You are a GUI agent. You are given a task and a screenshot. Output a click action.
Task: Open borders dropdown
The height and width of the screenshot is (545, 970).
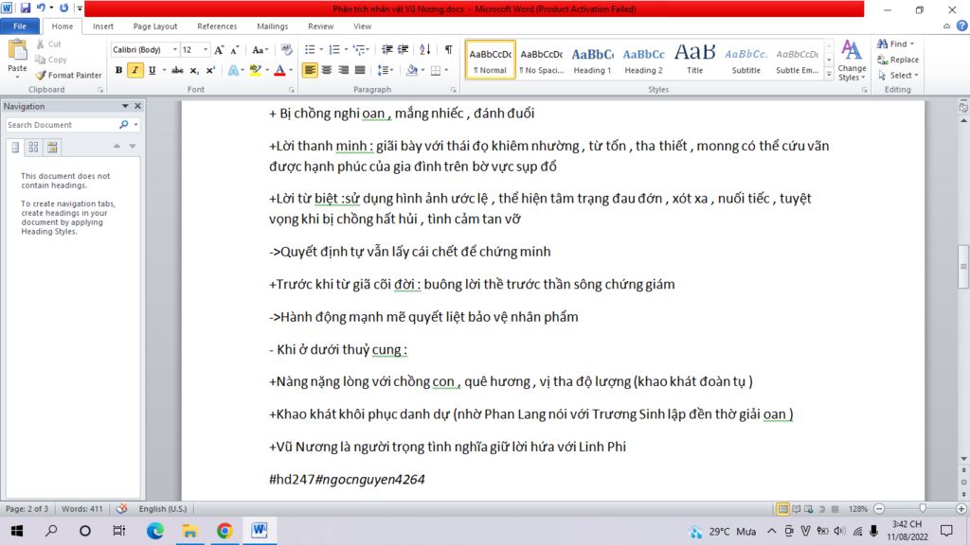[446, 70]
